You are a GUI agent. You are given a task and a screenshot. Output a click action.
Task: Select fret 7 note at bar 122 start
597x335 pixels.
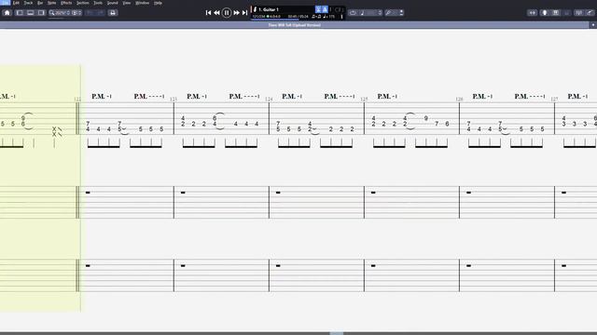pyautogui.click(x=88, y=124)
